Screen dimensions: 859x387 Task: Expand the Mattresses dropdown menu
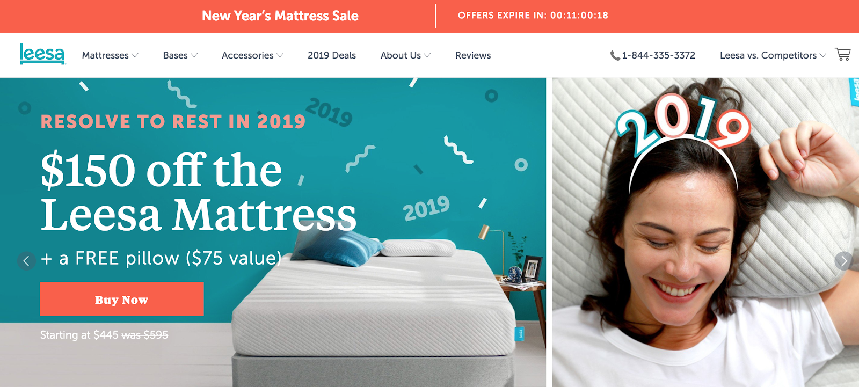tap(110, 55)
